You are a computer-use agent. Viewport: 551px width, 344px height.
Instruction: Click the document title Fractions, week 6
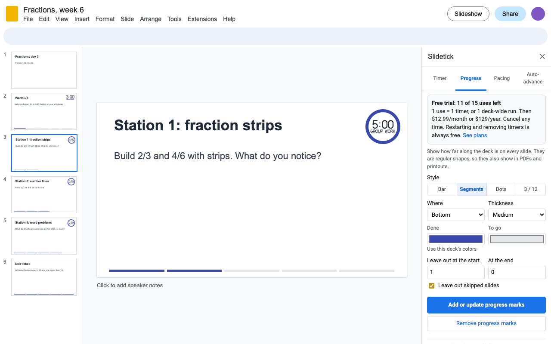point(53,9)
